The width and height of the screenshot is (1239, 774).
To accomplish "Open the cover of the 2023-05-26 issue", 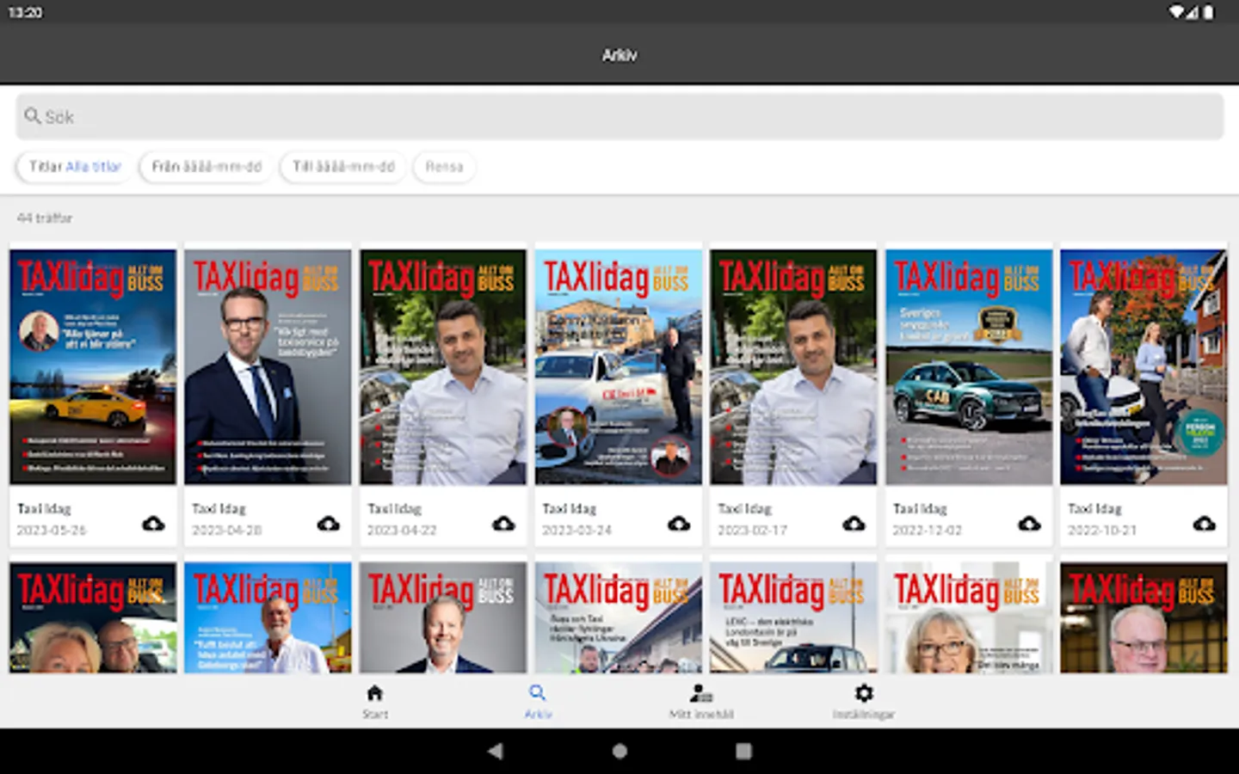I will click(x=93, y=367).
